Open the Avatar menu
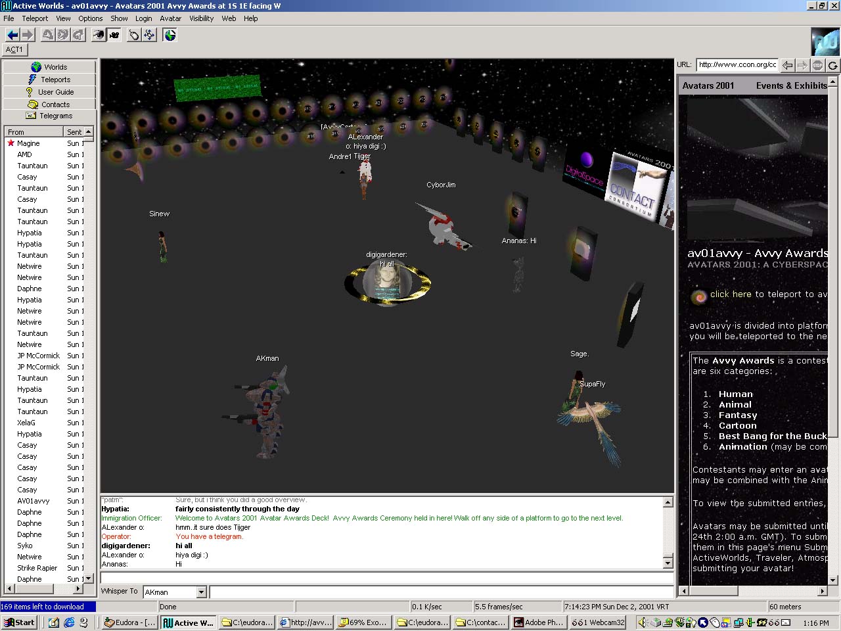Screen dimensions: 841x631 (x=170, y=18)
